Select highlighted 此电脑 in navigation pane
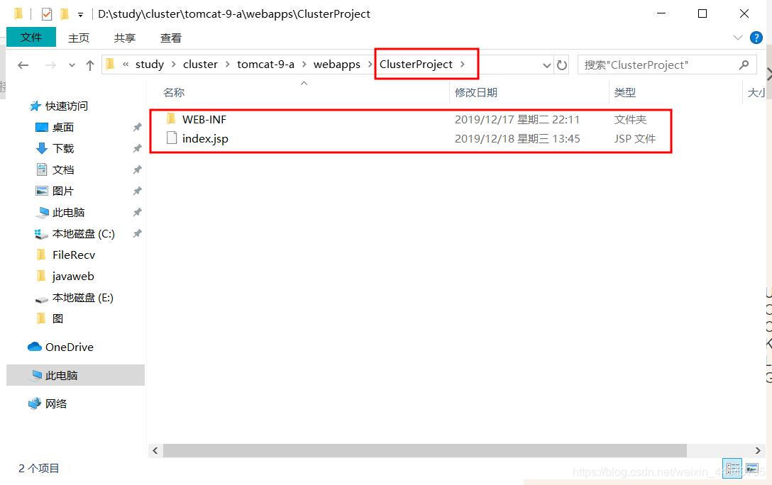This screenshot has width=772, height=485. tap(75, 375)
